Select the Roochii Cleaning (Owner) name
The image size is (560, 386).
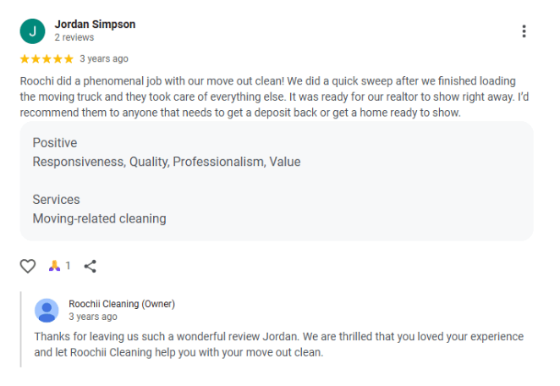click(x=122, y=304)
